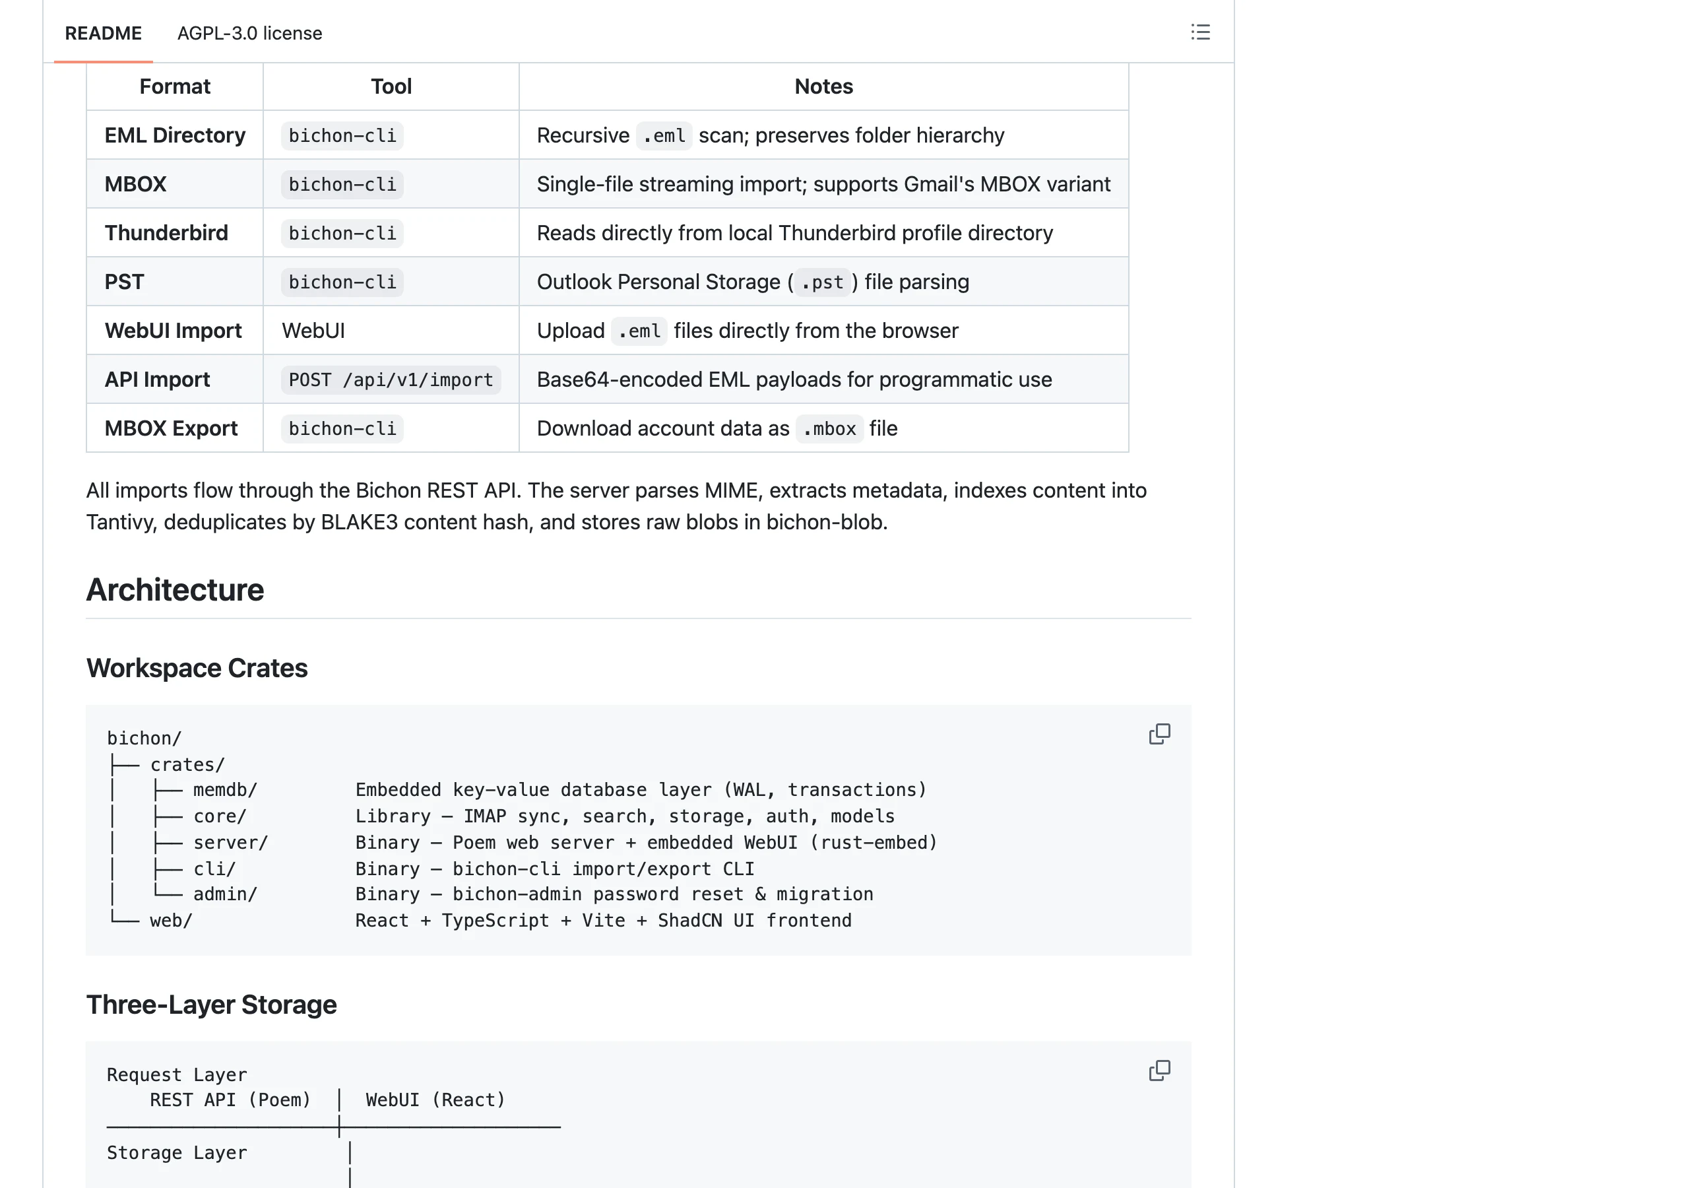1689x1188 pixels.
Task: Select the Format column header
Action: coord(175,86)
